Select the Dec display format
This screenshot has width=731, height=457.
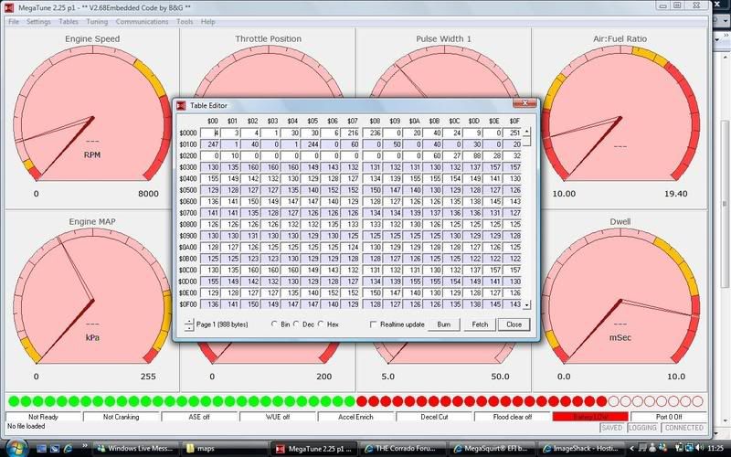click(299, 324)
